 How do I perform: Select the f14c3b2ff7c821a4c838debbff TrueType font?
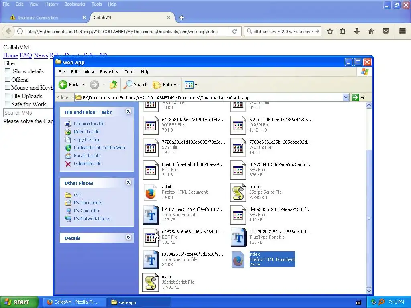271,237
